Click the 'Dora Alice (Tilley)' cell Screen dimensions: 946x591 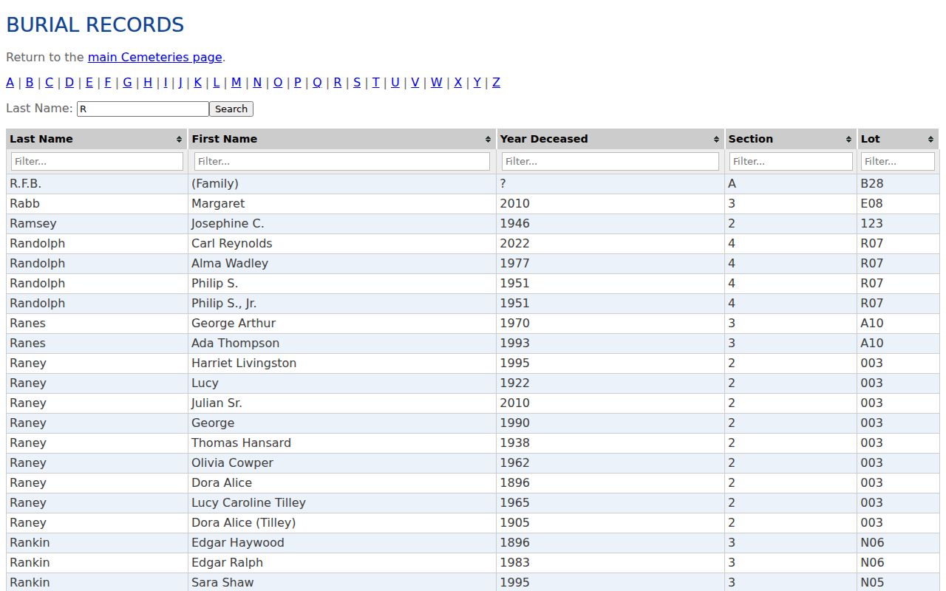(342, 523)
